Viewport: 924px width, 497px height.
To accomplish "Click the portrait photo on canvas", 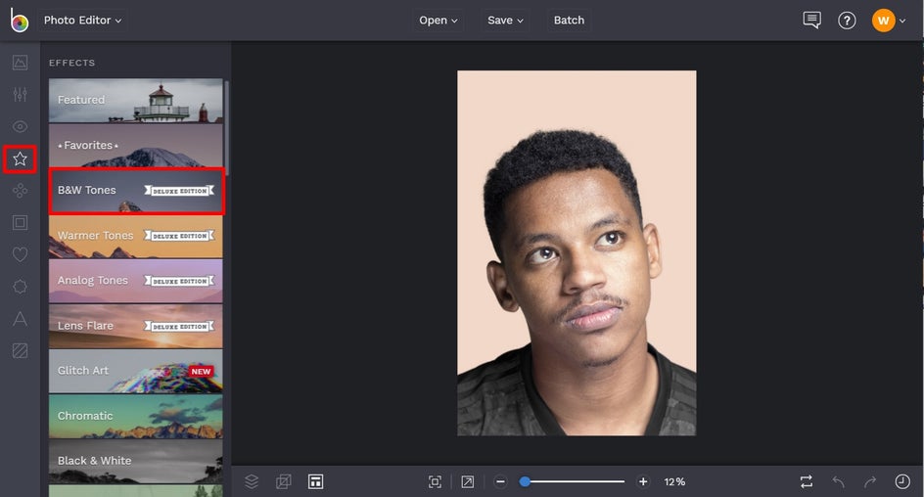I will [577, 253].
